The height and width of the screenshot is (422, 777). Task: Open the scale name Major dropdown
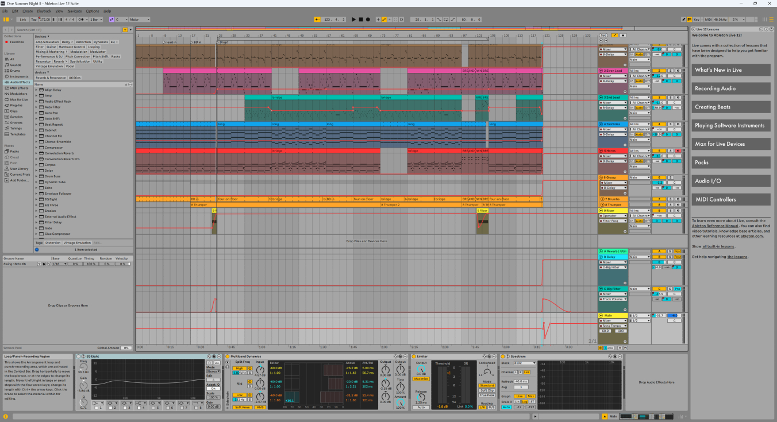(140, 20)
